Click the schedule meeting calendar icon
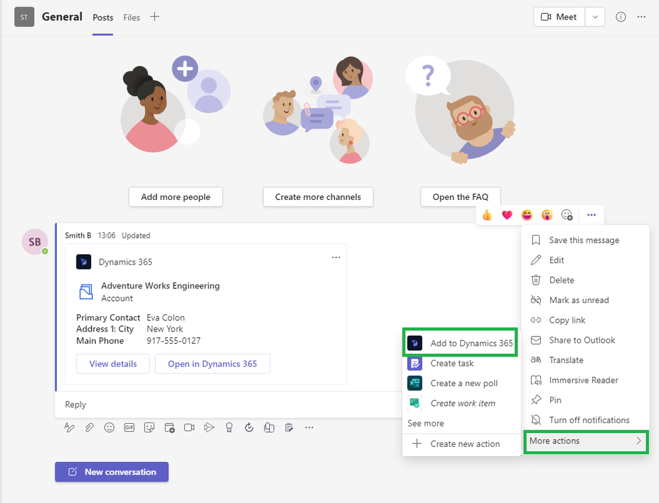This screenshot has height=503, width=659. coord(170,428)
